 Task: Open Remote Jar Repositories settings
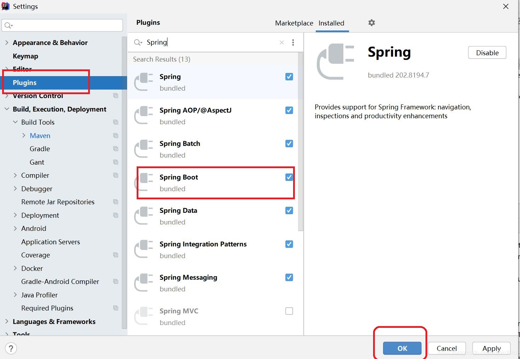[58, 202]
